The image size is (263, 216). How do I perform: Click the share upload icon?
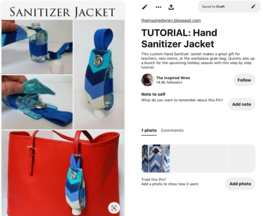click(171, 7)
